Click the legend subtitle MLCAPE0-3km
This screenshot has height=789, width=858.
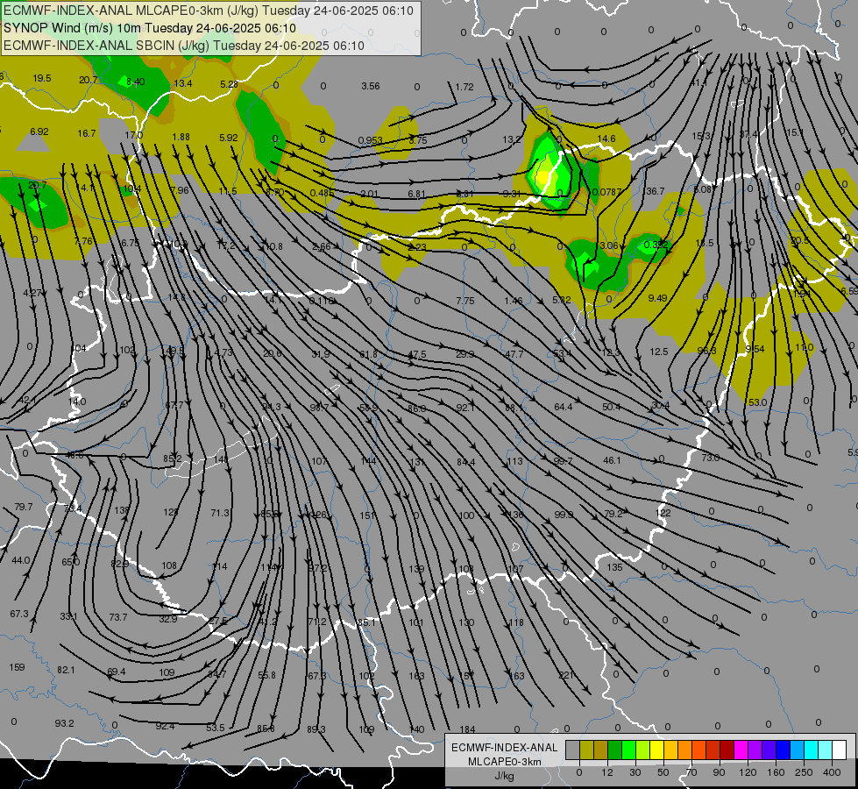click(x=505, y=762)
